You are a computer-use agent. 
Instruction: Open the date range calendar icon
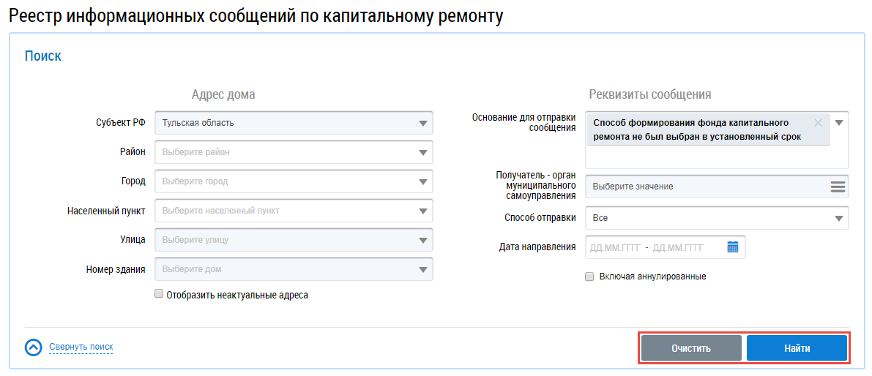733,247
